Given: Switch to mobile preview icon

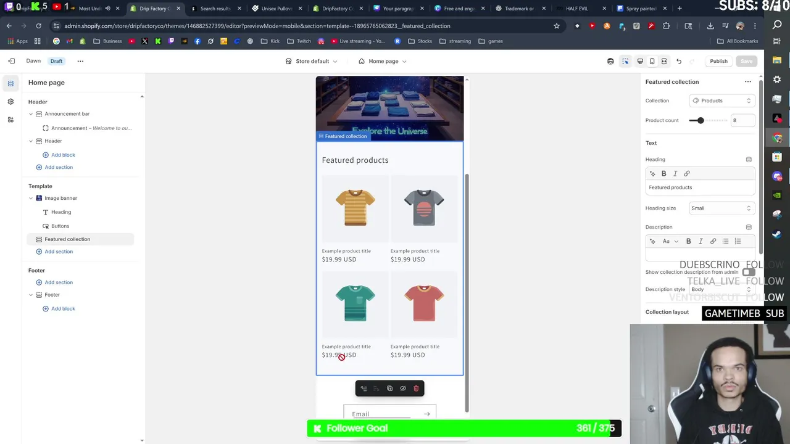Looking at the screenshot, I should coord(652,61).
